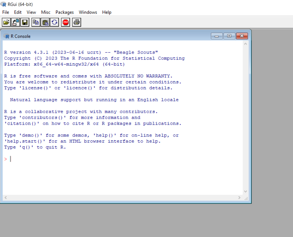Screen dimensions: 293x237
Task: Click the 'q()' text in console
Action: click(26, 147)
